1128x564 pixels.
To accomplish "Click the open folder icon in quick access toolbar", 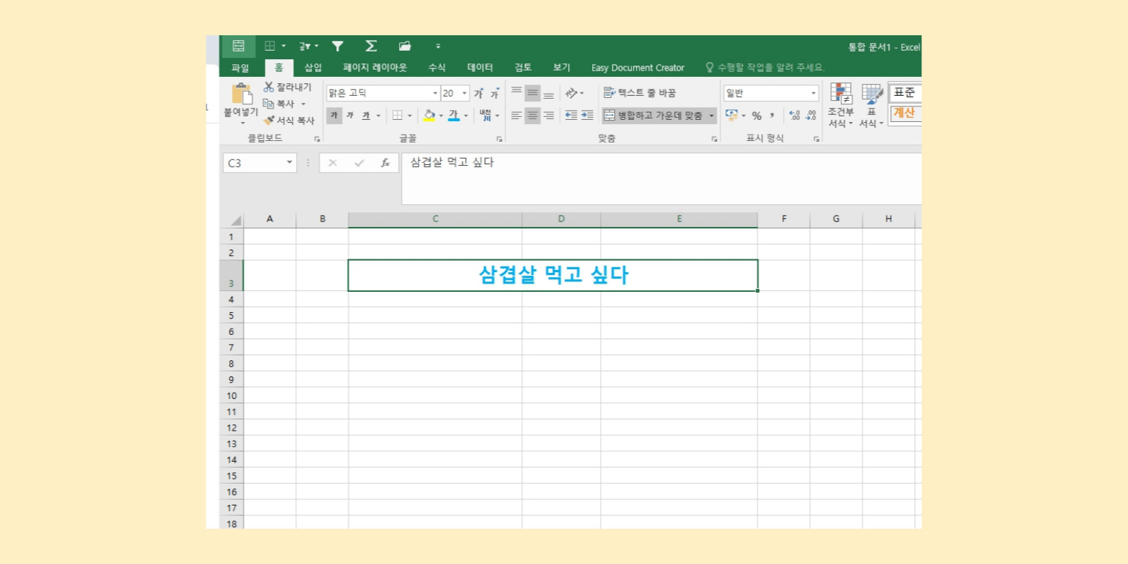I will point(405,46).
